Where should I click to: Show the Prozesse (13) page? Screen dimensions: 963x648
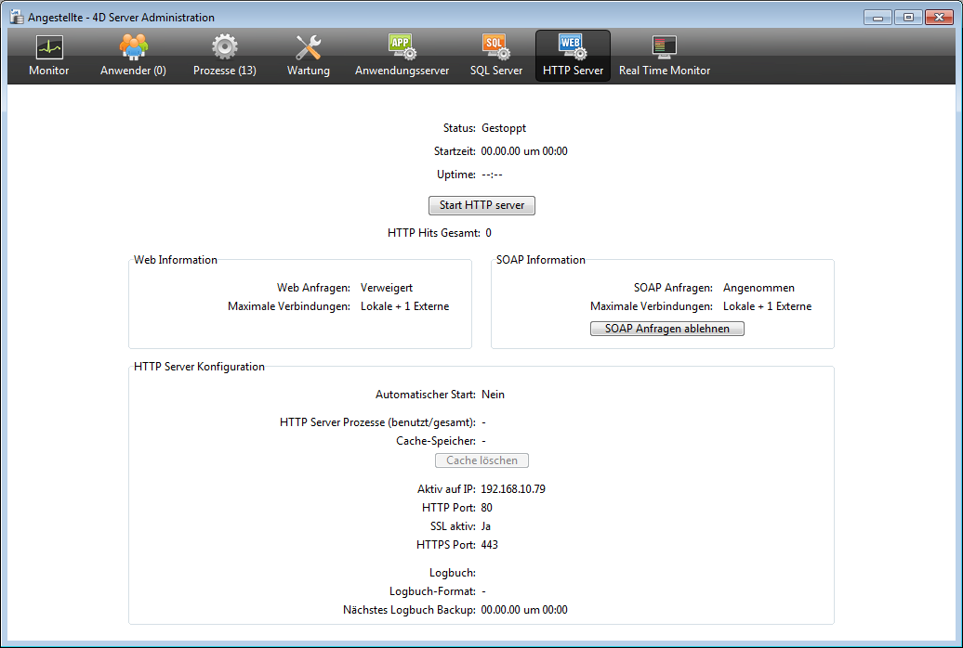pyautogui.click(x=225, y=56)
